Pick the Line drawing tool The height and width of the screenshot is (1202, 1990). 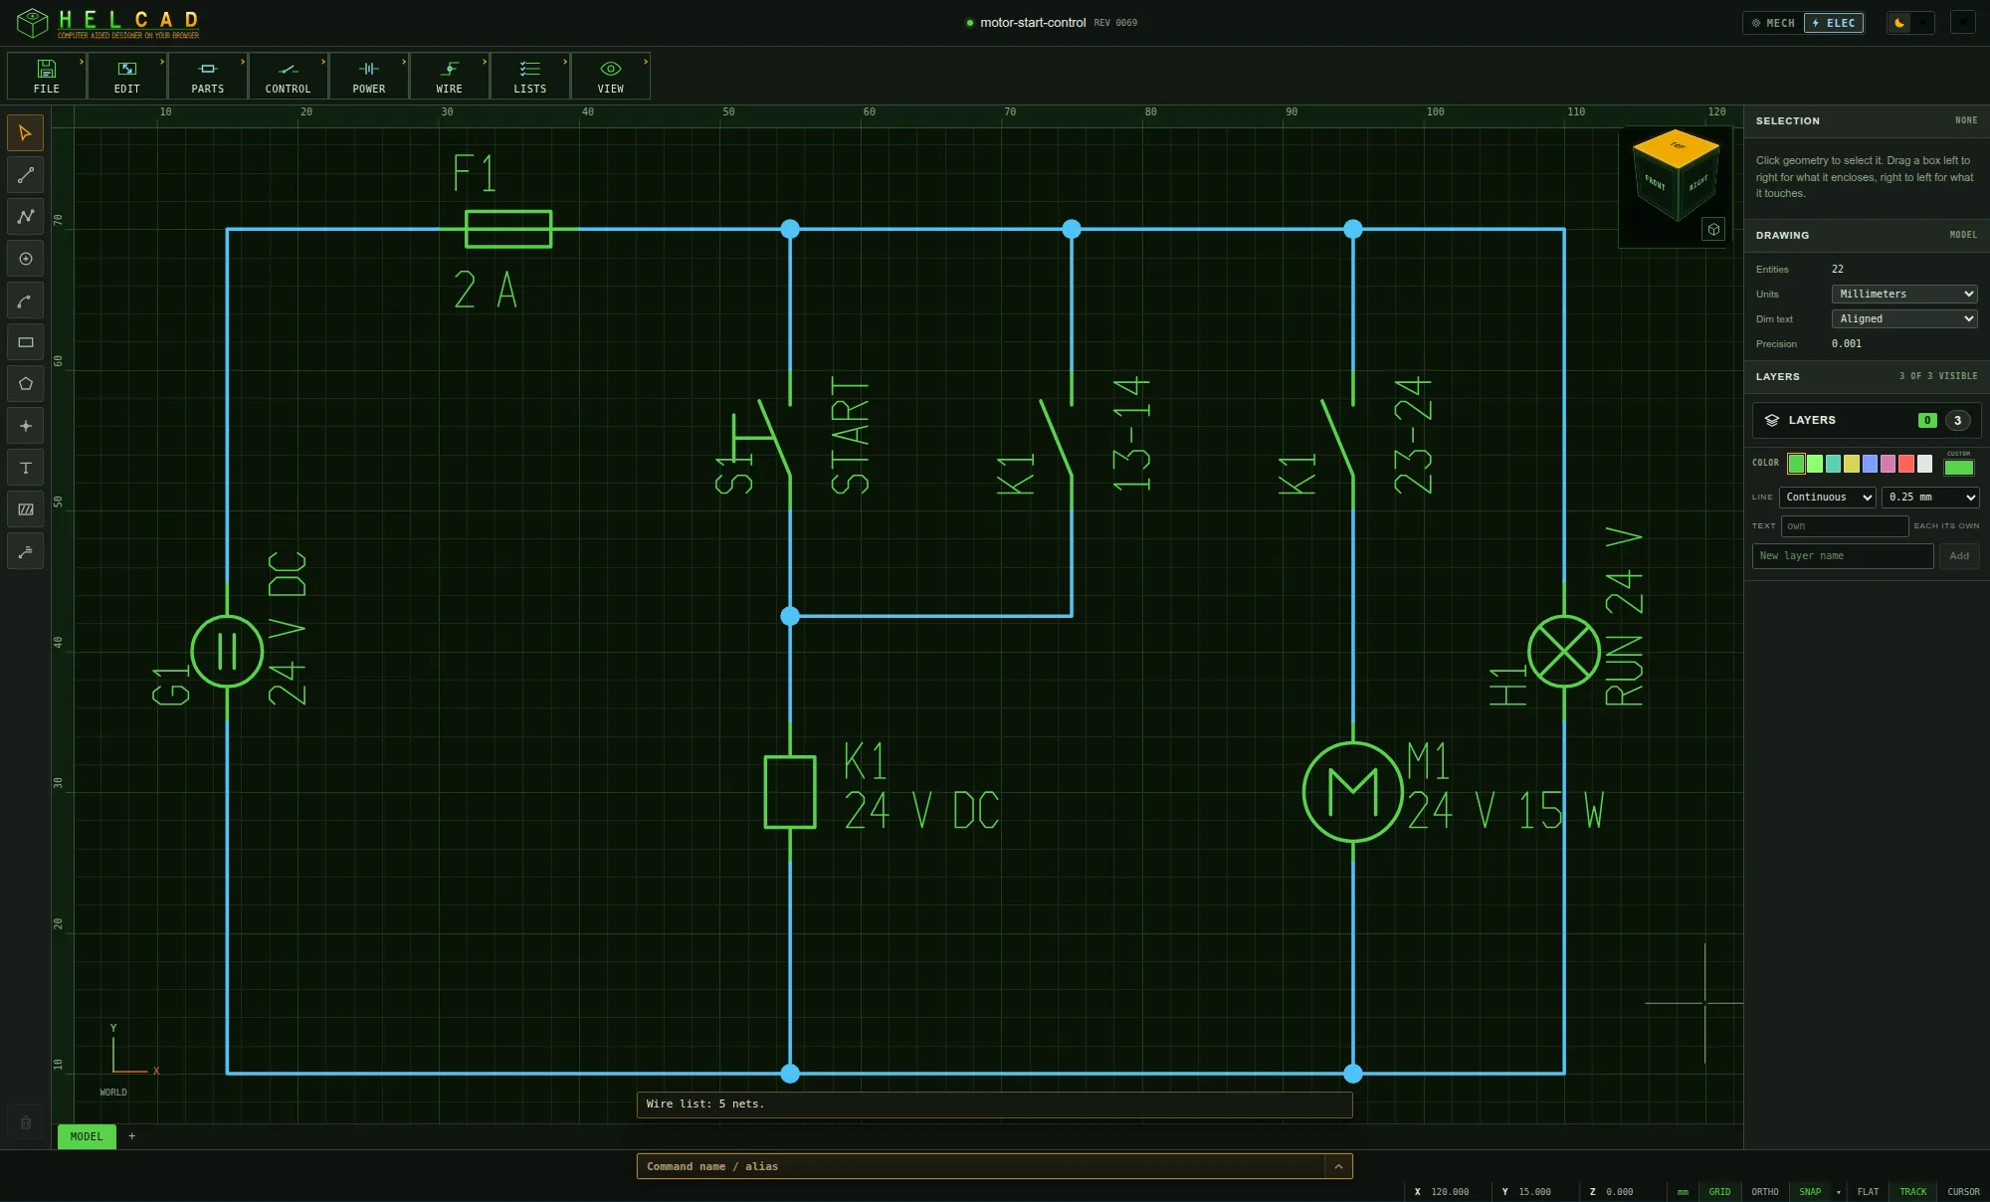coord(26,175)
